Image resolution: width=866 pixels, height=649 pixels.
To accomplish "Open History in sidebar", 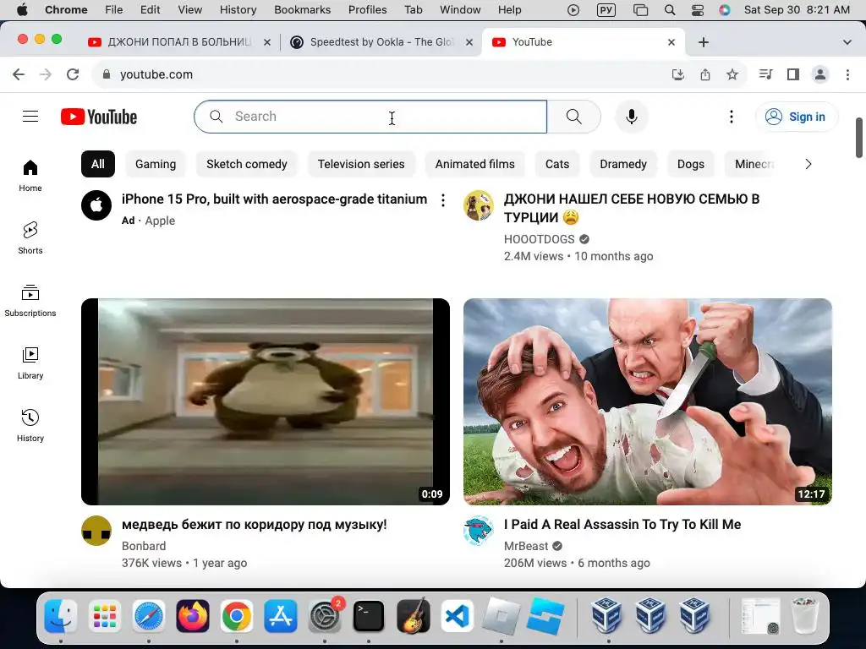I will click(x=30, y=426).
